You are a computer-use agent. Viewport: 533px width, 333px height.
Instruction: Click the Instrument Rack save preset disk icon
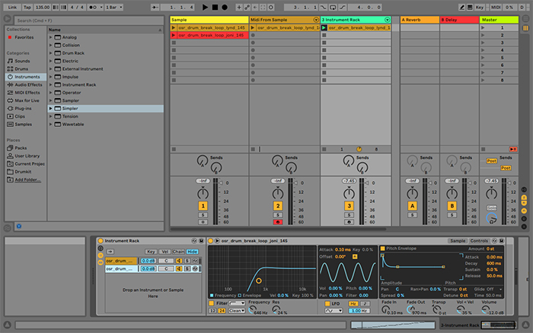click(201, 241)
